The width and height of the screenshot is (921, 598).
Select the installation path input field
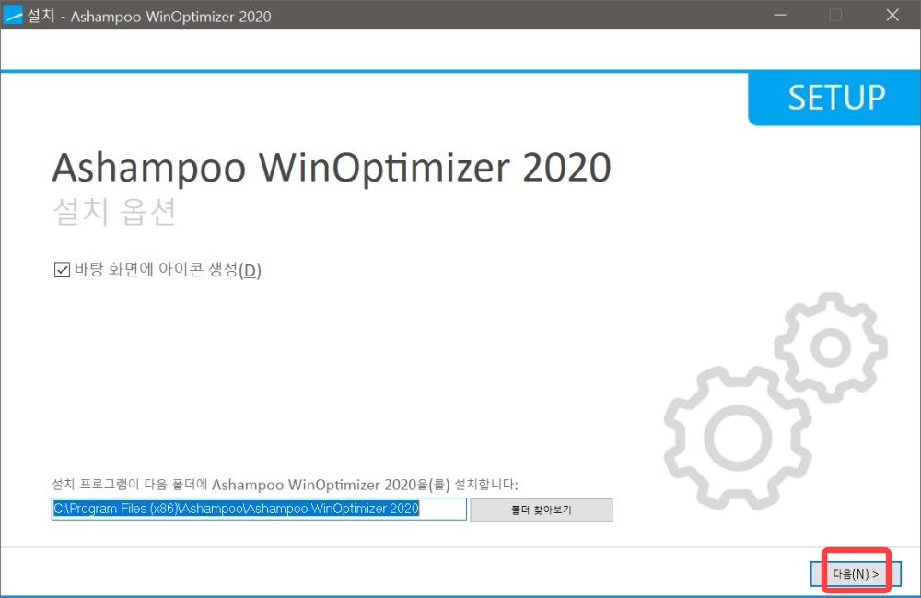pos(259,509)
